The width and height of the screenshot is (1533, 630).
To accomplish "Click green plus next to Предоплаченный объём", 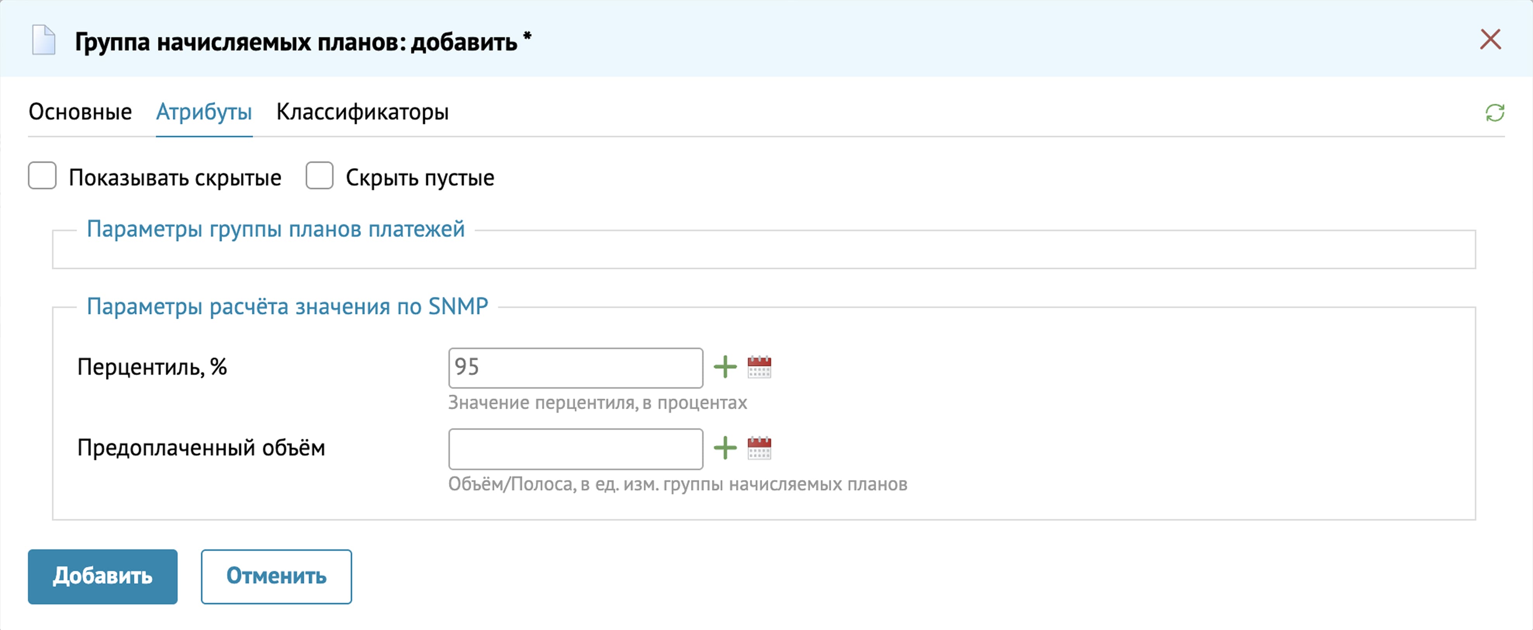I will (x=725, y=448).
